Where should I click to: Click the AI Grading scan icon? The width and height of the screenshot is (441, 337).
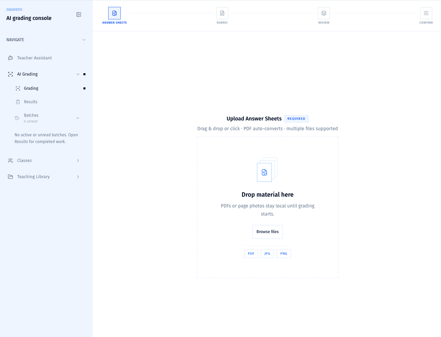[10, 74]
